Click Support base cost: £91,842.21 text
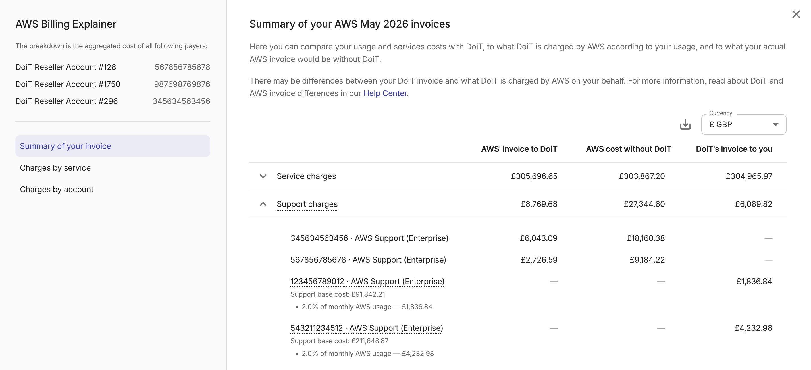 point(338,294)
